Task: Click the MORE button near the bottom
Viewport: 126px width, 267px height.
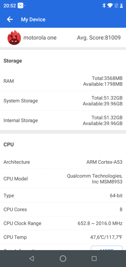Action: (107, 248)
